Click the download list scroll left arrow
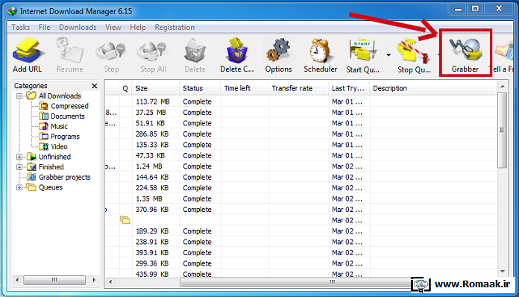Screen dimensions: 519x297 (x=110, y=282)
